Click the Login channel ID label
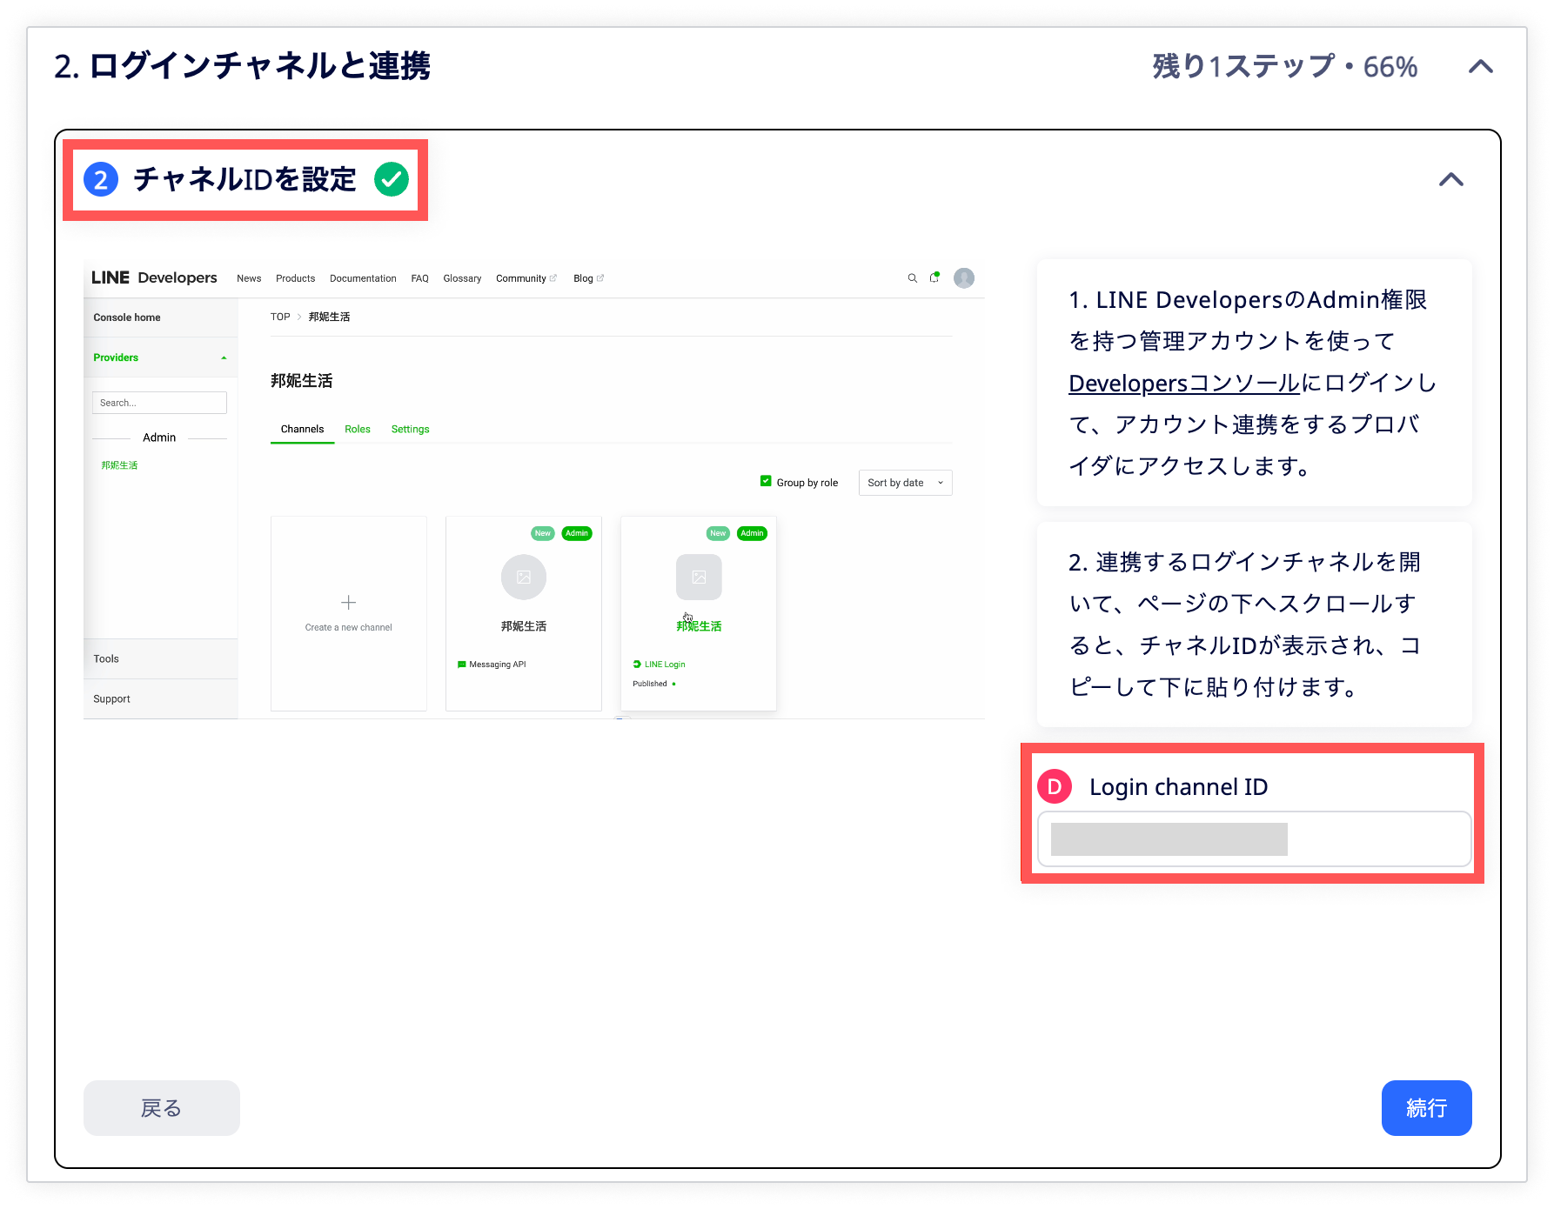The width and height of the screenshot is (1554, 1209). click(x=1178, y=787)
